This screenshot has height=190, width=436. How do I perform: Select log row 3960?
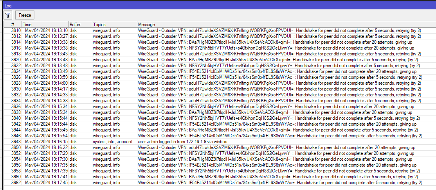click(220, 177)
